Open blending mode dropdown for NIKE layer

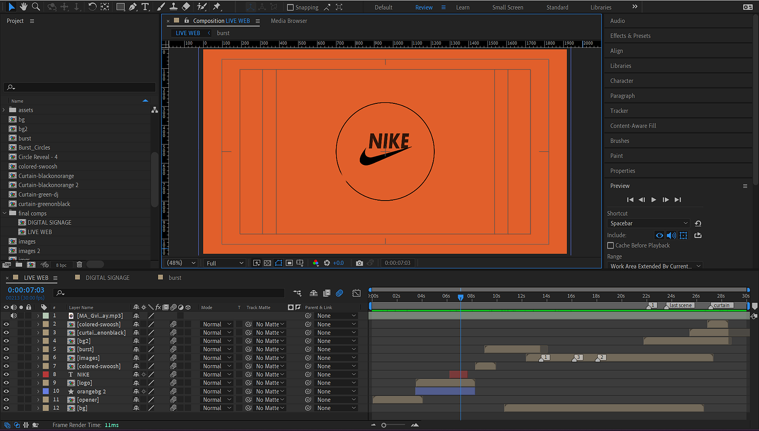pyautogui.click(x=216, y=375)
